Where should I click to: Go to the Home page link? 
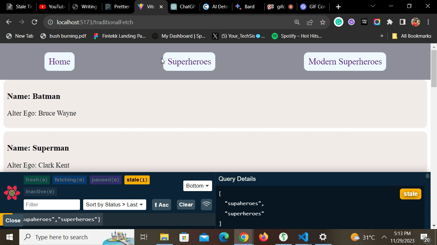coord(60,62)
